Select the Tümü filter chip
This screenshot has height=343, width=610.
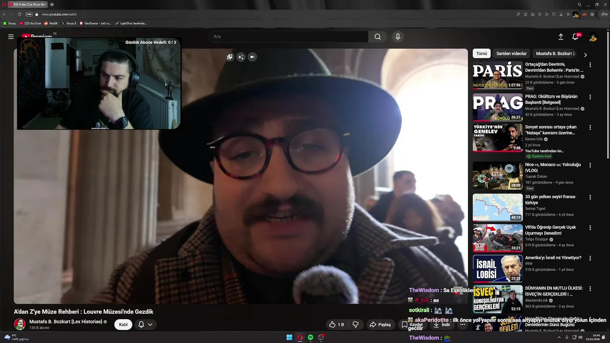click(x=481, y=53)
